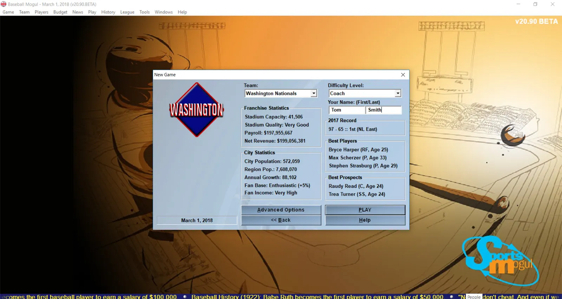Click the Stadium Capacity: 41,506 line
The image size is (562, 299).
tap(274, 117)
